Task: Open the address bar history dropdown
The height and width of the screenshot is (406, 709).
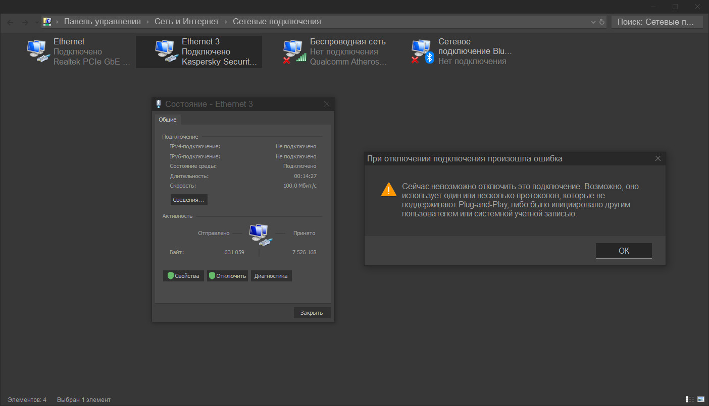Action: 593,22
